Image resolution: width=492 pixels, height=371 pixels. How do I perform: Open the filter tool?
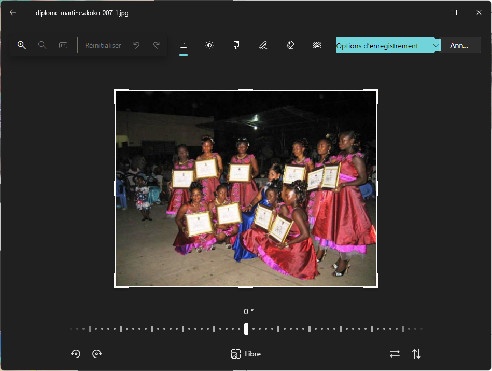pyautogui.click(x=236, y=45)
